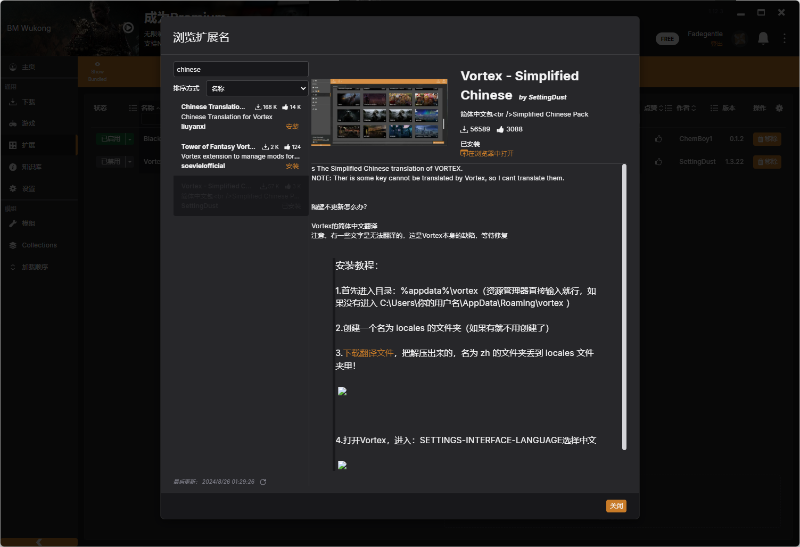Click the gamepad icon beside 游戏
The height and width of the screenshot is (547, 800).
click(13, 123)
